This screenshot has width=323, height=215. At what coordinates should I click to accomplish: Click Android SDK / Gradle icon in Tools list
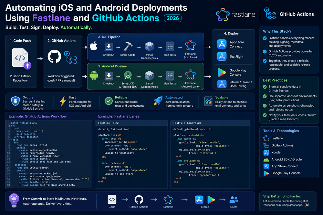point(266,160)
